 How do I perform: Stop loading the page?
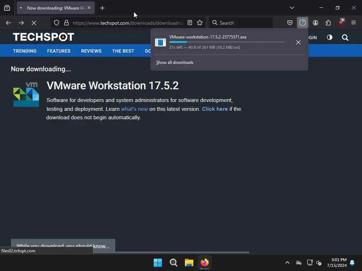34,23
